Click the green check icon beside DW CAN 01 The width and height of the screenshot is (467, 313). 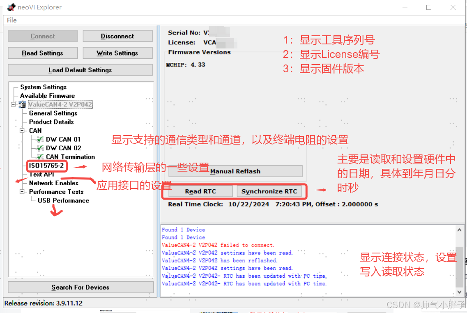tap(40, 139)
